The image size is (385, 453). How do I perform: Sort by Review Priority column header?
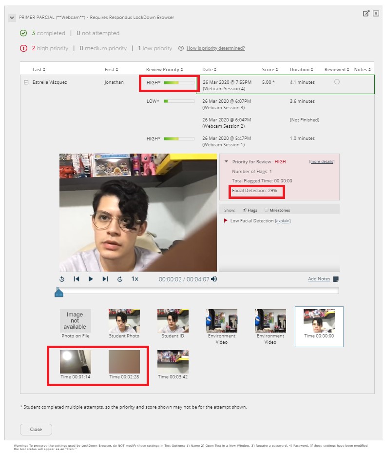click(164, 70)
